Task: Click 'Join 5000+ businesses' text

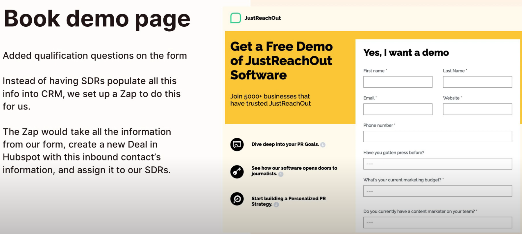Action: pos(271,100)
